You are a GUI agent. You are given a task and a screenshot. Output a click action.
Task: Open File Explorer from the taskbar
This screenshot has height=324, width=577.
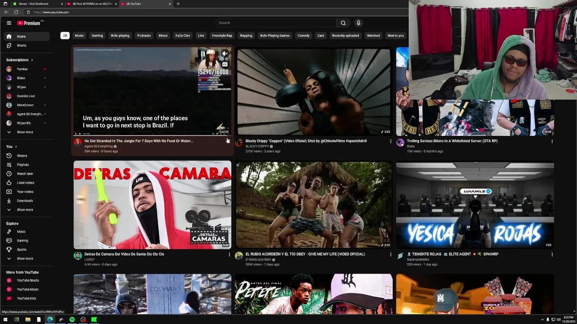point(27,320)
